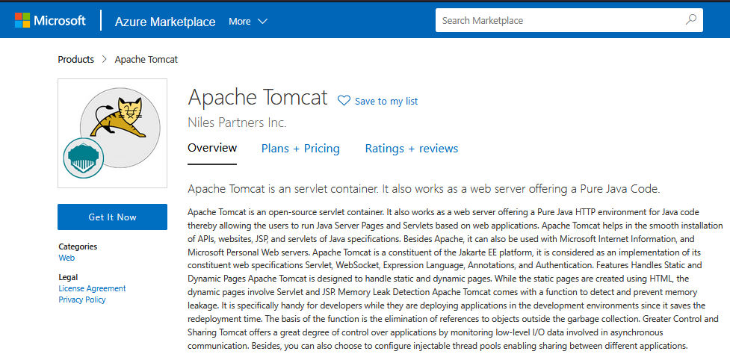730x363 pixels.
Task: Open the Niles Partners Inc. publisher link
Action: tap(237, 122)
